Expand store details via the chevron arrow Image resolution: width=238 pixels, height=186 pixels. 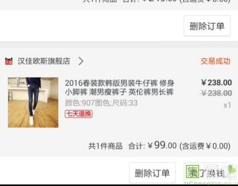tap(81, 61)
